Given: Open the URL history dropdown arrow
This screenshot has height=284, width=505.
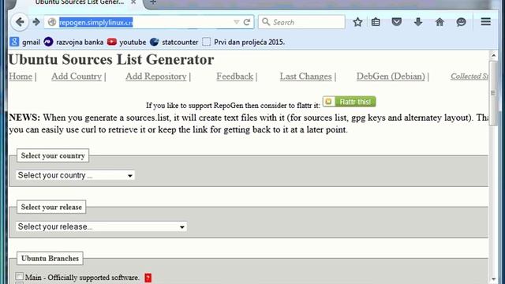Looking at the screenshot, I should pyautogui.click(x=237, y=22).
